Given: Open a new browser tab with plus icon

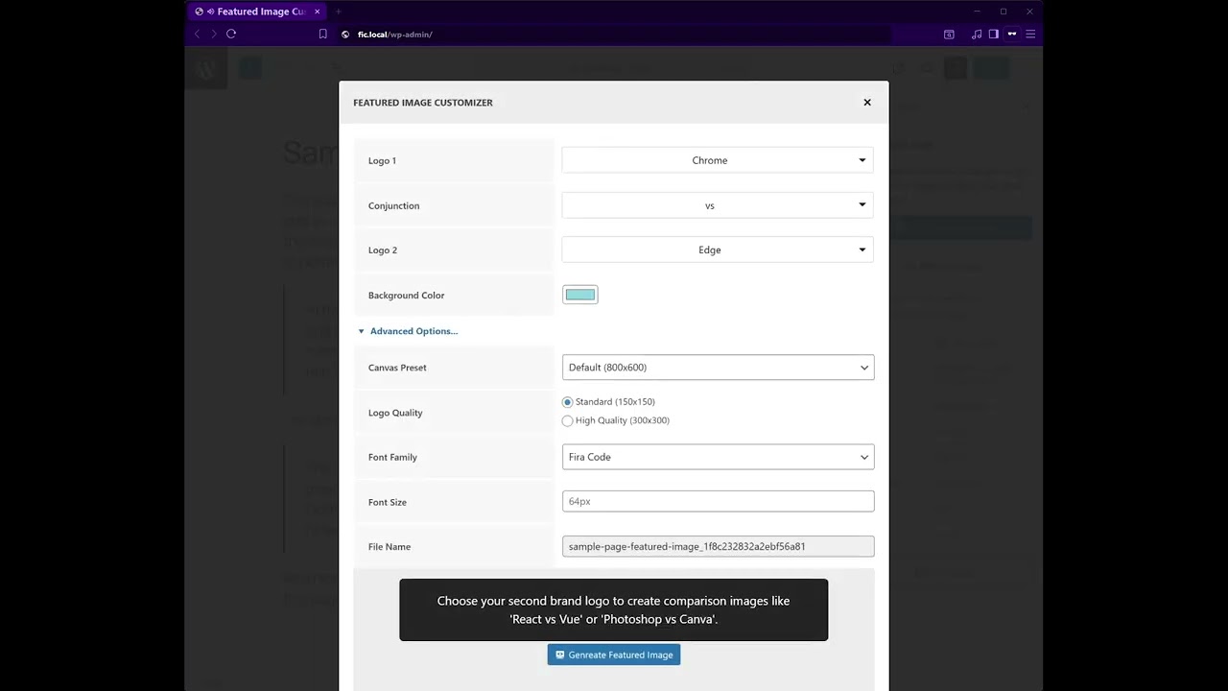Looking at the screenshot, I should click(x=338, y=12).
